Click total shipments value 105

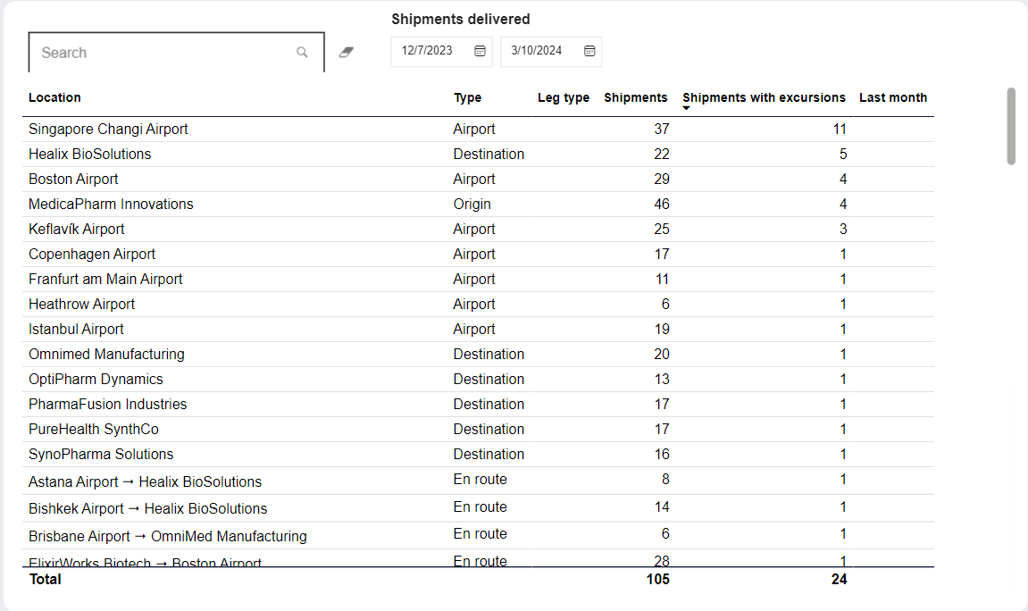[x=657, y=580]
